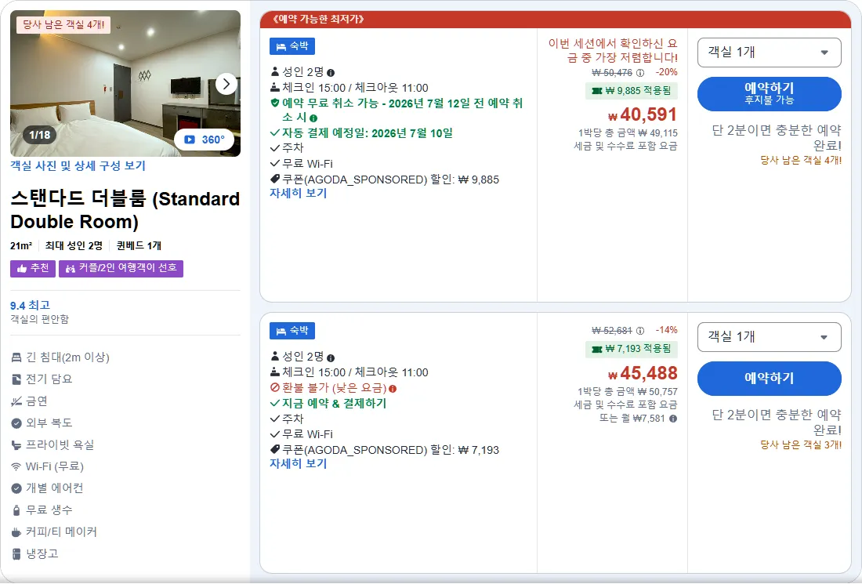Screen dimensions: 862x584
Task: Go to the next room photo with the arrow
Action: coord(226,84)
